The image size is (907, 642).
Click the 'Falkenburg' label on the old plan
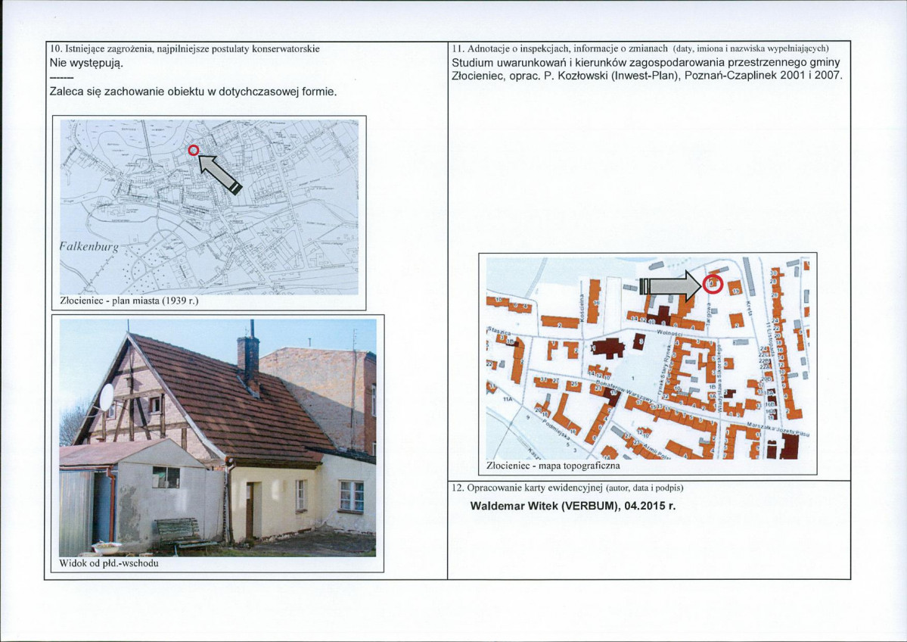click(x=89, y=248)
